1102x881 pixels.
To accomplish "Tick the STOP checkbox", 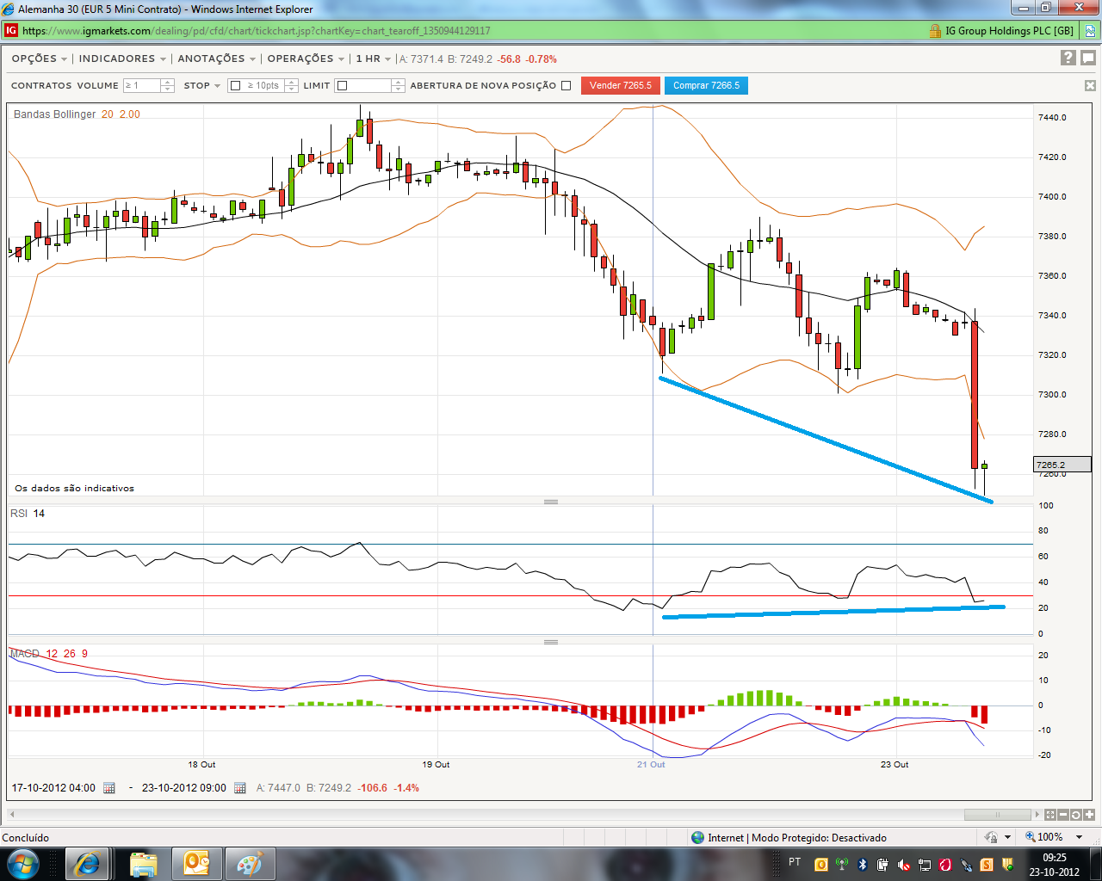I will [235, 85].
